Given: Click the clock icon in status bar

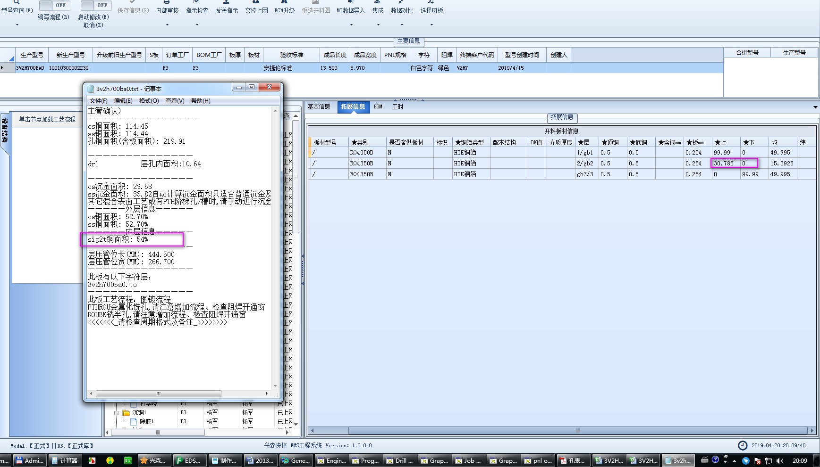Looking at the screenshot, I should coord(743,445).
